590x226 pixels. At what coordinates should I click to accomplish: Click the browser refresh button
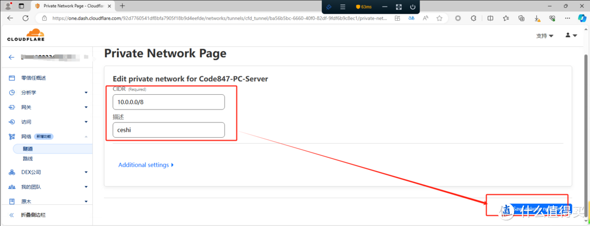coord(26,18)
